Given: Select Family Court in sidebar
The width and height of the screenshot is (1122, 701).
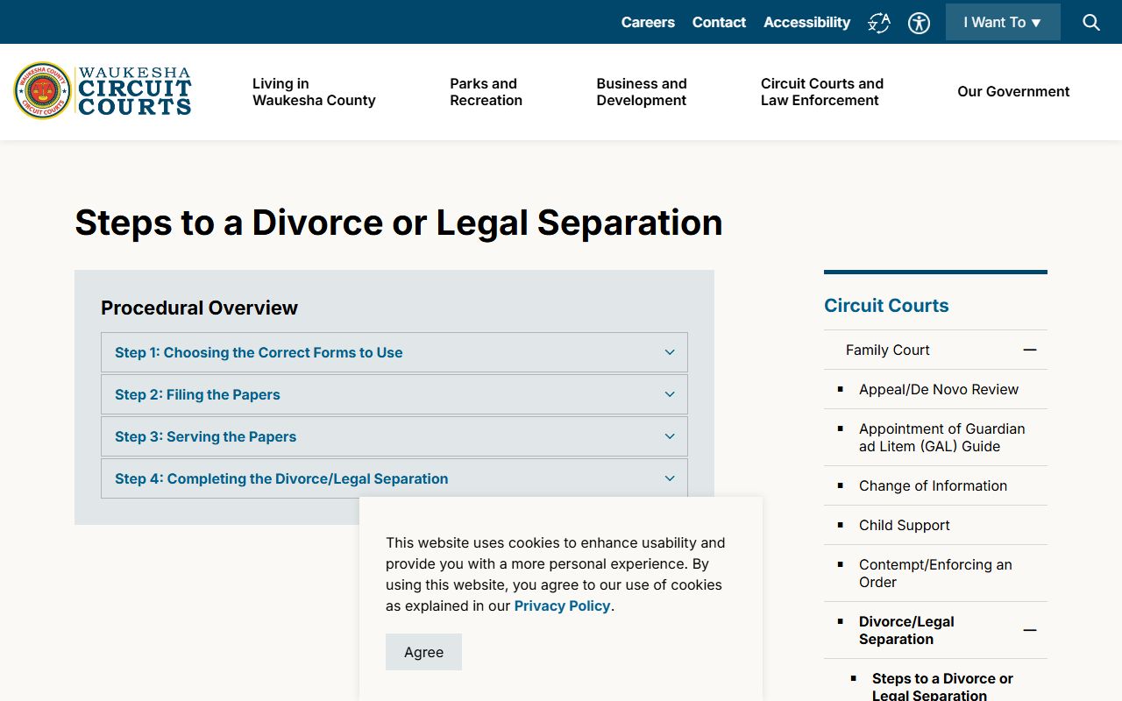Looking at the screenshot, I should [x=887, y=350].
